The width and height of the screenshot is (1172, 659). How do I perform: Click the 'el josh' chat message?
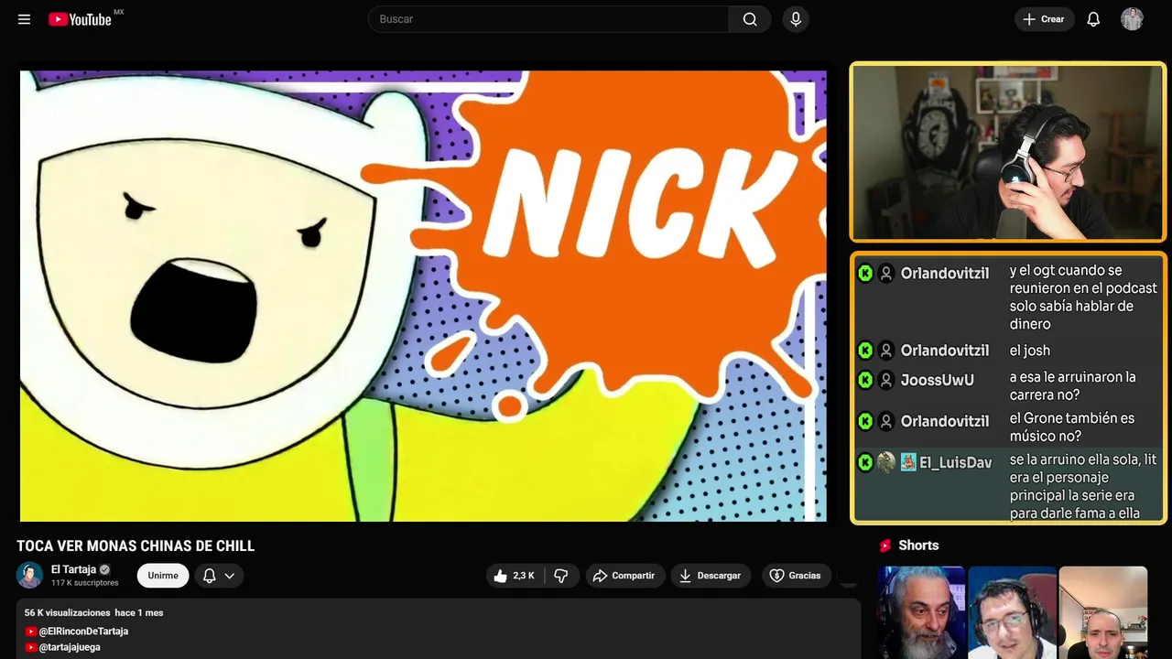tap(1030, 351)
